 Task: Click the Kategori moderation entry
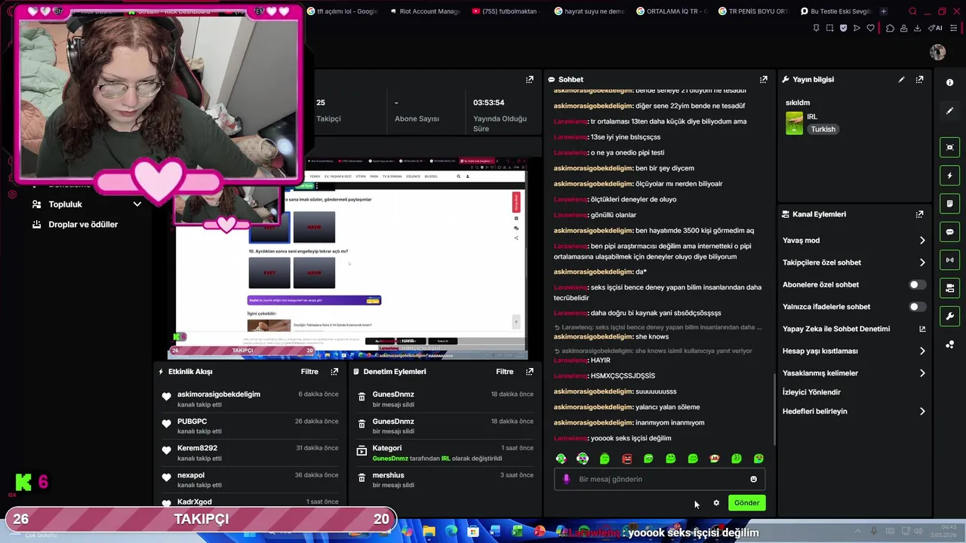[x=387, y=448]
